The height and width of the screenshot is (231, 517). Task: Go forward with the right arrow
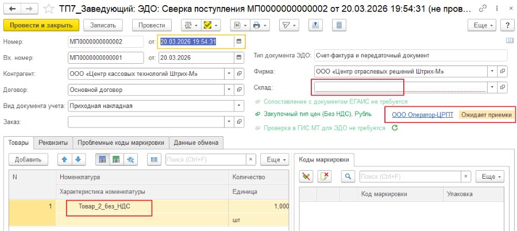[x=29, y=9]
